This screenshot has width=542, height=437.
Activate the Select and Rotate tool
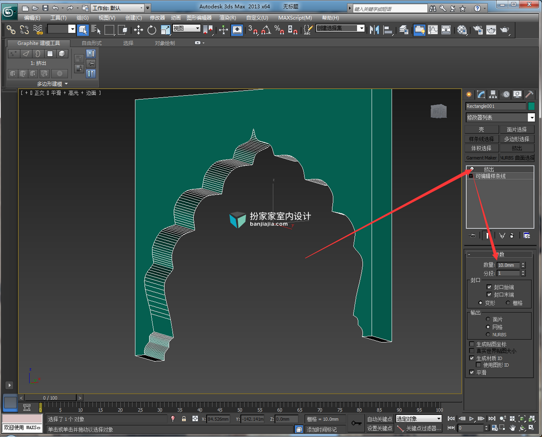pyautogui.click(x=152, y=29)
